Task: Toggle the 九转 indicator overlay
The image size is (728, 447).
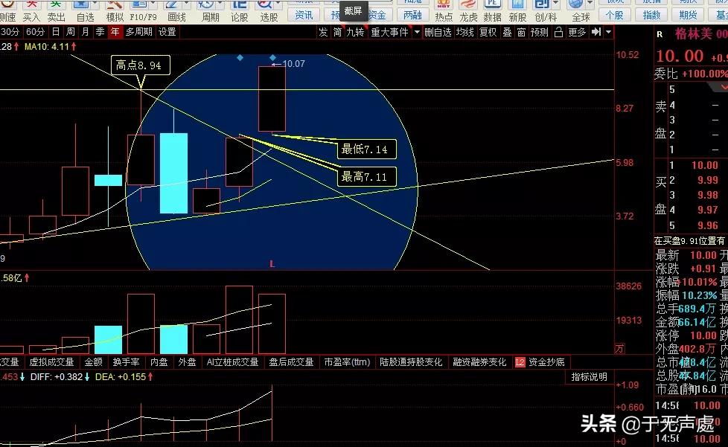Action: tap(355, 32)
